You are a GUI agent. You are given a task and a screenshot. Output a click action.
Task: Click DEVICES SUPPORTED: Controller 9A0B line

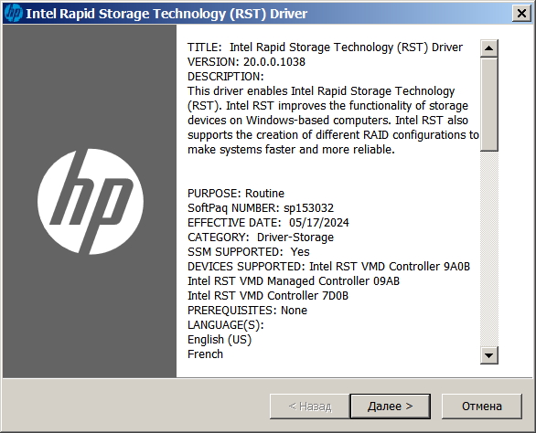[x=328, y=267]
